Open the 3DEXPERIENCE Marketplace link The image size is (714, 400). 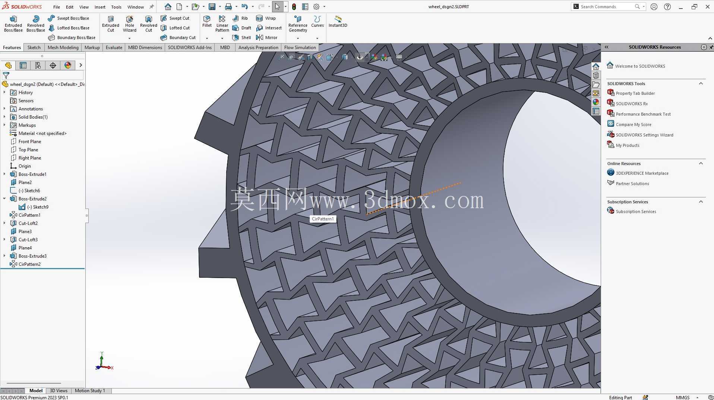(x=642, y=173)
